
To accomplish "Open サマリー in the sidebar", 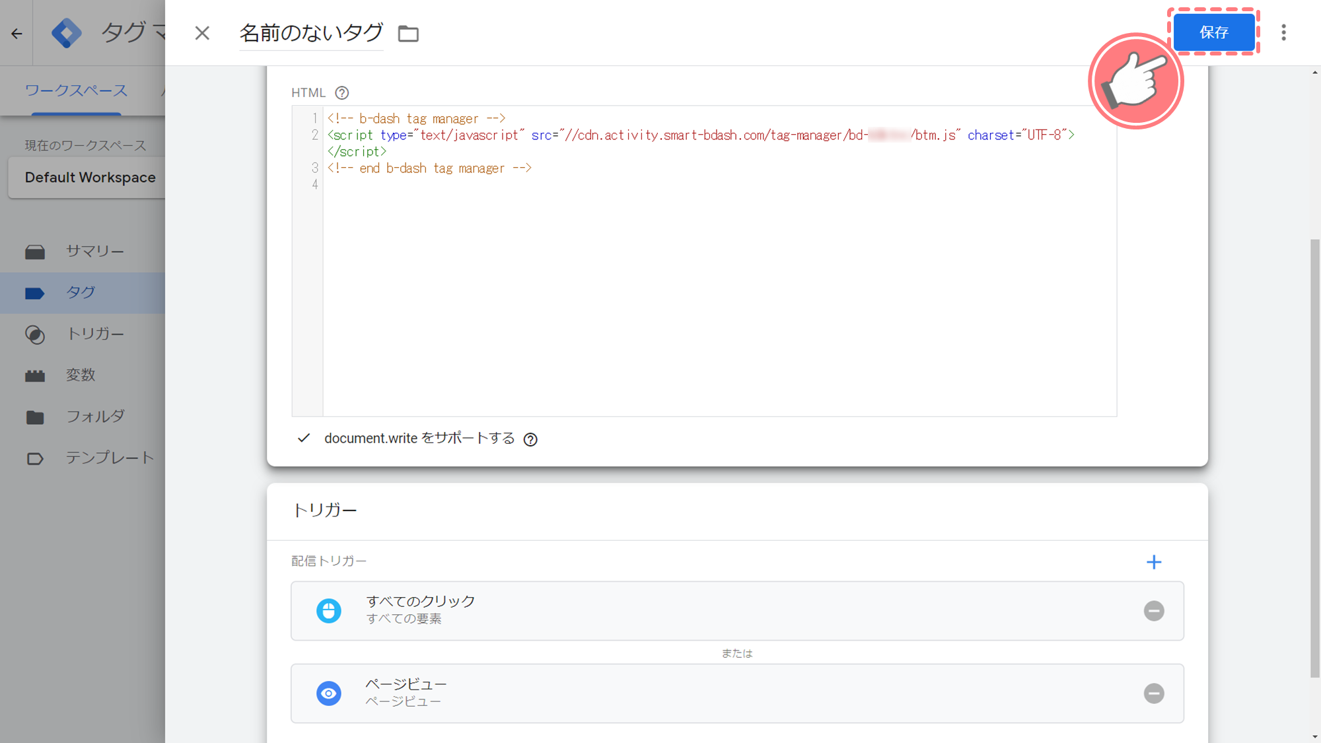I will point(83,251).
